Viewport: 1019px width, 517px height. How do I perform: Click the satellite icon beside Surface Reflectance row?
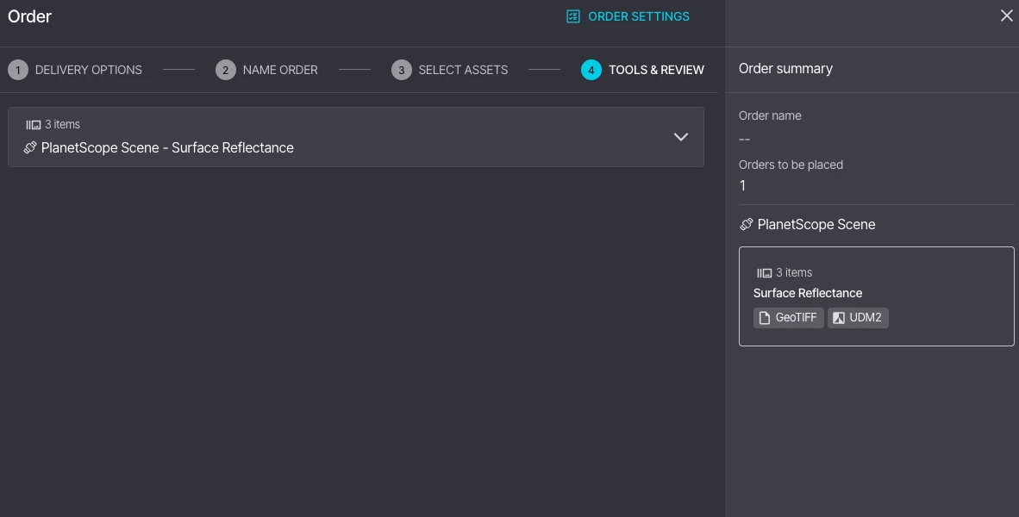pyautogui.click(x=30, y=147)
